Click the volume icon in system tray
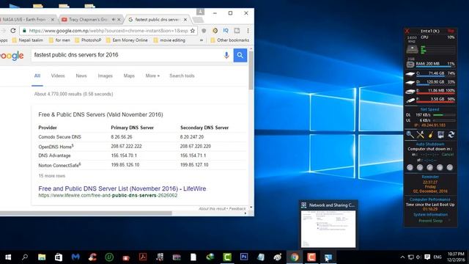The width and height of the screenshot is (469, 264). tap(418, 257)
